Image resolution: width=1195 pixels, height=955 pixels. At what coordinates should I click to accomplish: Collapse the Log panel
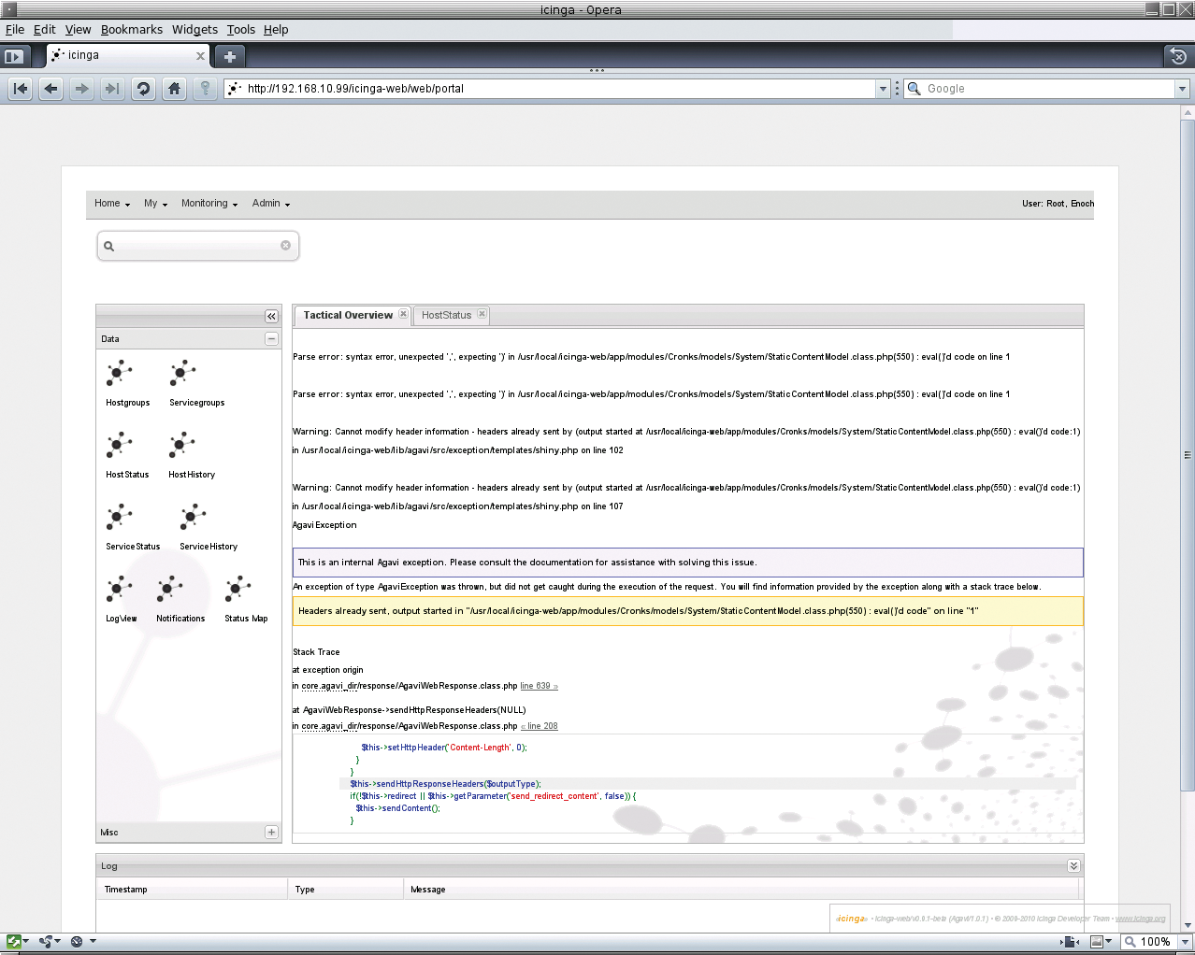coord(1073,866)
